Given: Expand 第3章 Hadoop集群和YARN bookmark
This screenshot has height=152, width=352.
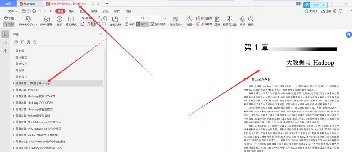Looking at the screenshot, I should pyautogui.click(x=14, y=96).
